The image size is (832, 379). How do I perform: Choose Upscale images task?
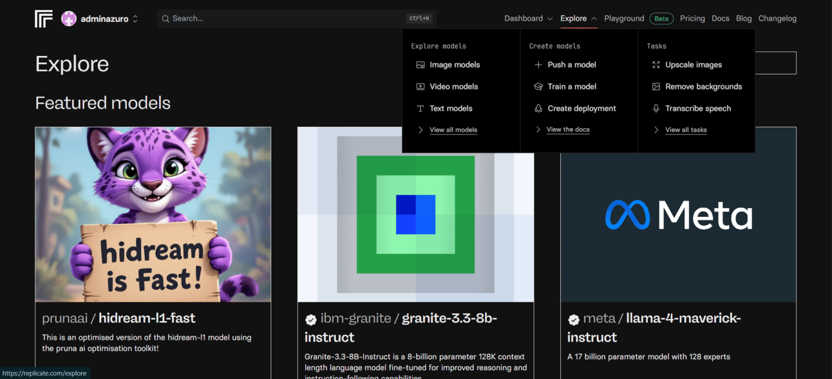click(x=694, y=65)
